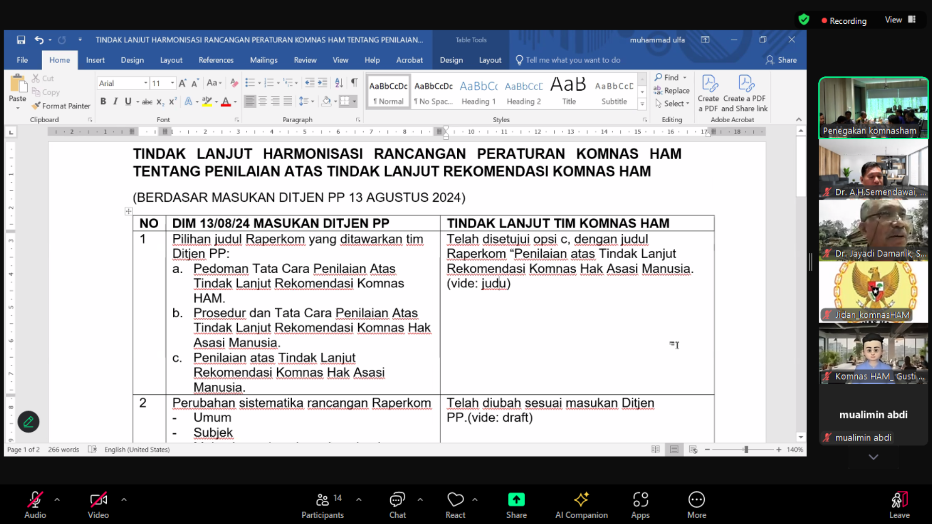Click the font color red swatch button
Viewport: 932px width, 524px height.
(x=225, y=101)
